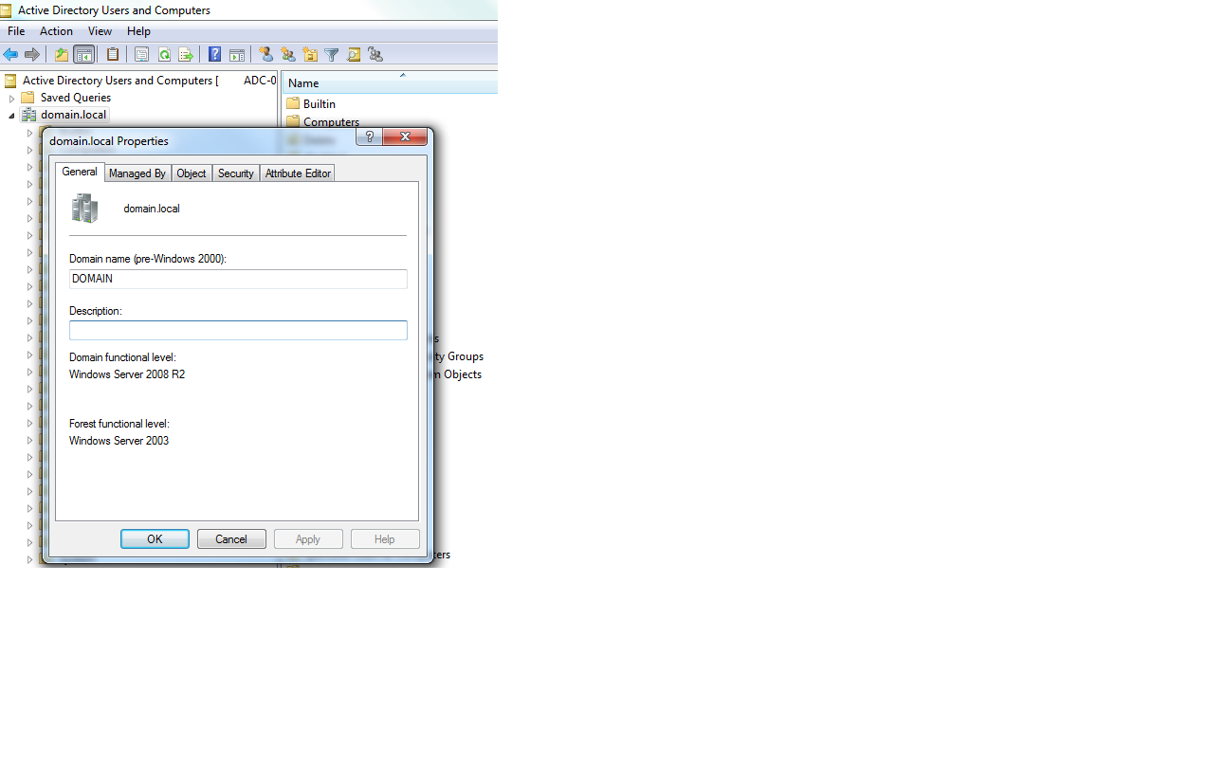Switch to the Object tab
Image resolution: width=1206 pixels, height=765 pixels.
(x=192, y=173)
